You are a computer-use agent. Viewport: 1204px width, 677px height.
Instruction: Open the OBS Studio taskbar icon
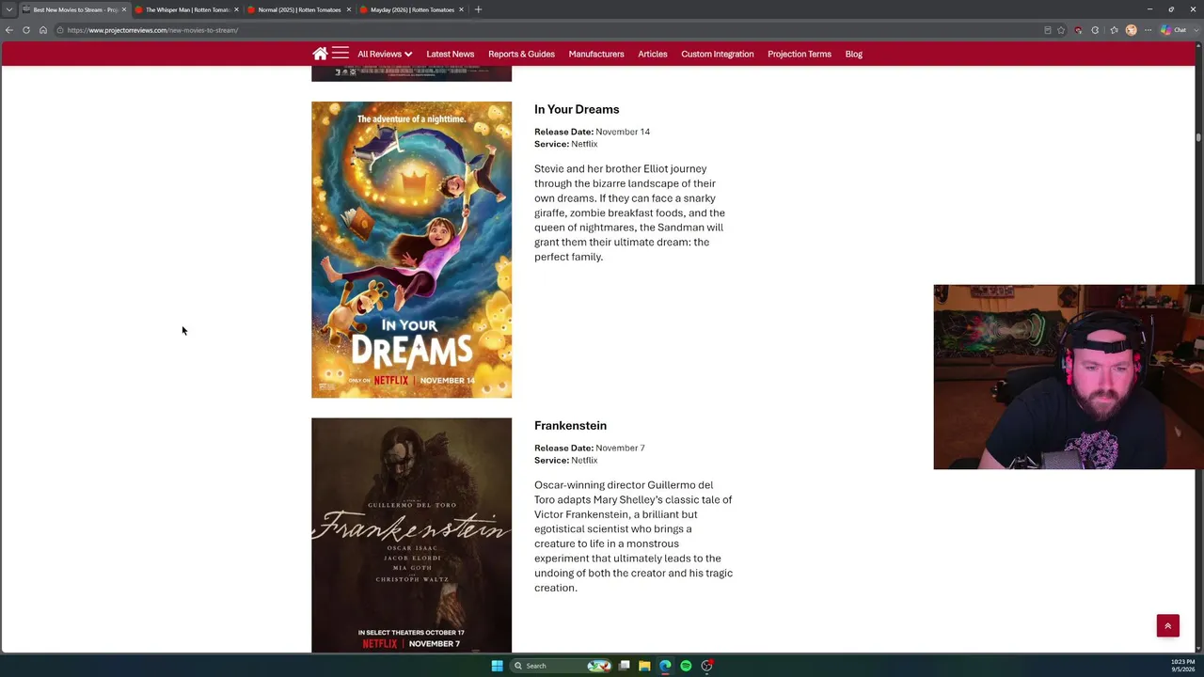tap(706, 666)
